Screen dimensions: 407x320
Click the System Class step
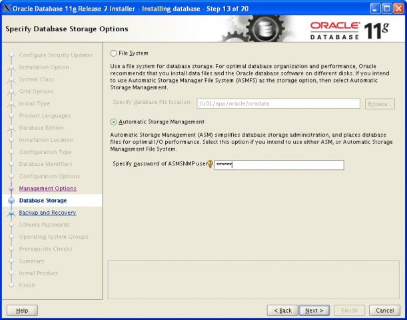(x=37, y=79)
